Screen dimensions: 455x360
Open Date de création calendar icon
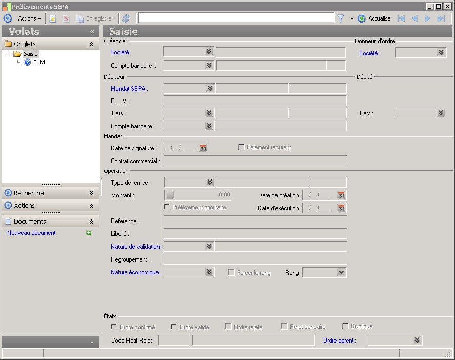click(x=342, y=195)
